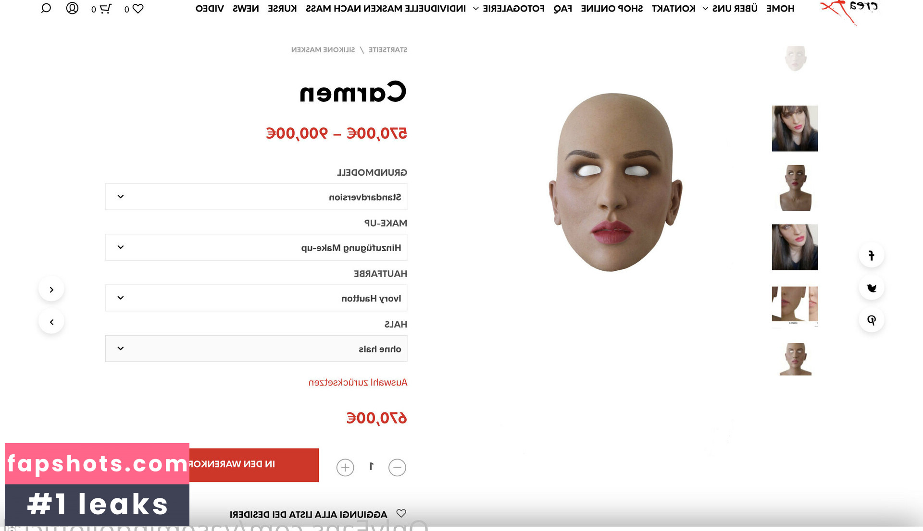Screen dimensions: 923x531
Task: Go to previous product arrow
Action: (51, 322)
